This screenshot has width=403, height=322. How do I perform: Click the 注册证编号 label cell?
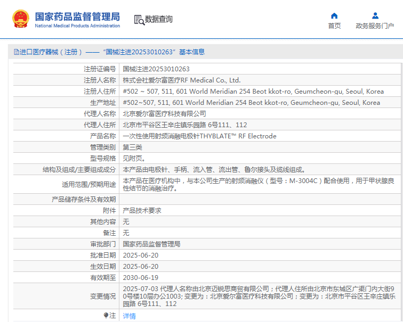pyautogui.click(x=66, y=69)
